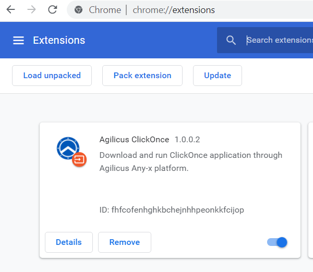Image resolution: width=313 pixels, height=272 pixels.
Task: Click the Extensions page title
Action: click(x=59, y=40)
